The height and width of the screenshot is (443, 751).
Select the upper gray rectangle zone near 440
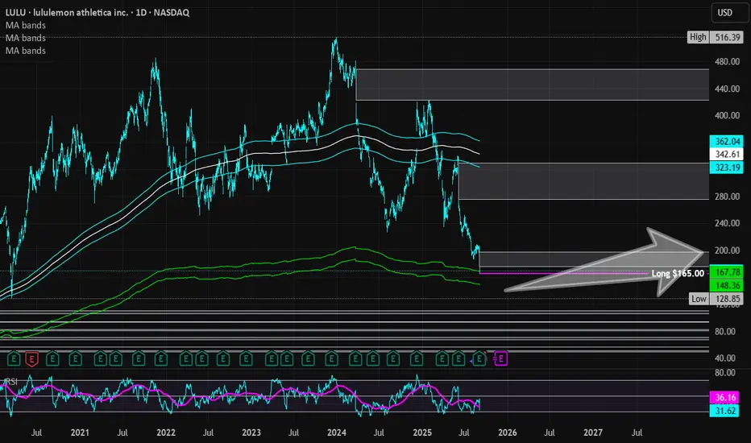click(x=532, y=85)
